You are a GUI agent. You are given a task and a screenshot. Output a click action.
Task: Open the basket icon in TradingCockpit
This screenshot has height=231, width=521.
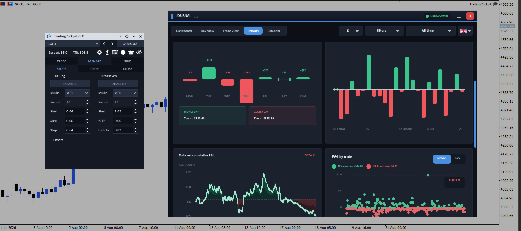(x=131, y=52)
